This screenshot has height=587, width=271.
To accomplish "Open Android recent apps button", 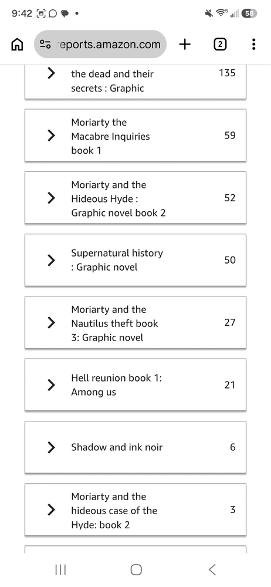I will [x=60, y=569].
